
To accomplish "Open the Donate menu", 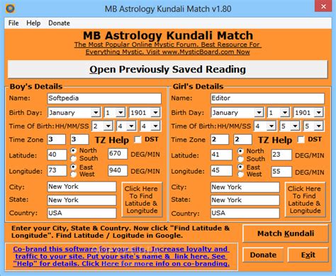I will pos(59,23).
